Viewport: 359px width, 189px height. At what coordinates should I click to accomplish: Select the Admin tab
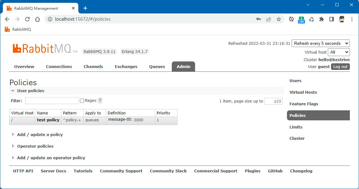pos(183,66)
